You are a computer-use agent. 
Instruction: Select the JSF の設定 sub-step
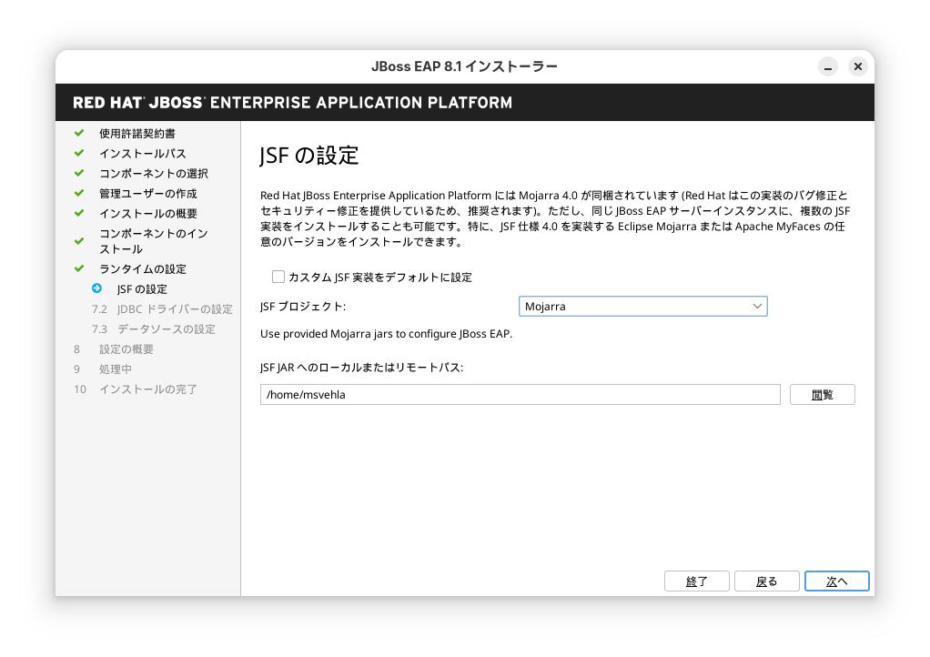point(142,289)
